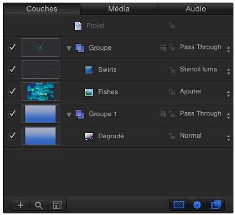
Task: Open the Ajouter blend mode menu
Action: (x=191, y=91)
